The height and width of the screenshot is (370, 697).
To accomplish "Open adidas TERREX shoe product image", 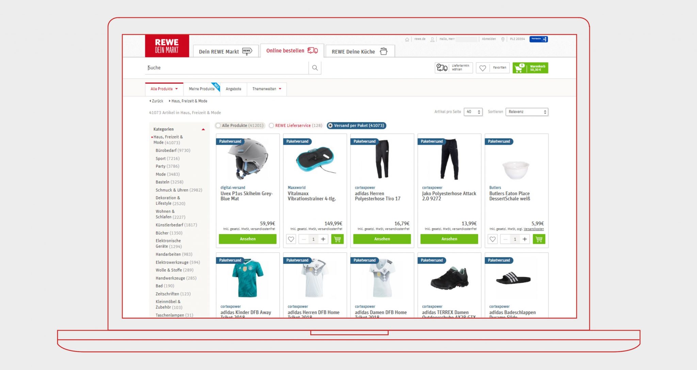I will point(449,278).
